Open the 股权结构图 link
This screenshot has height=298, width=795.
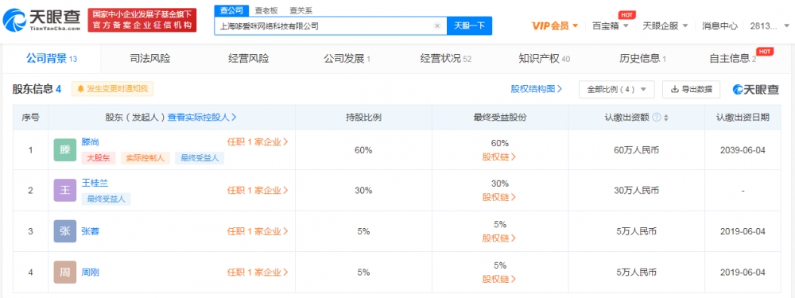click(x=537, y=89)
